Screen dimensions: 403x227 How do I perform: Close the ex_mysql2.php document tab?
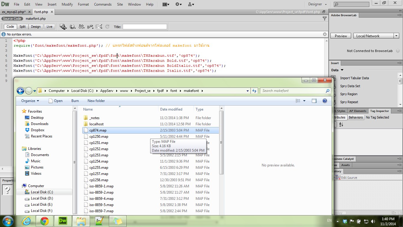tap(29, 12)
